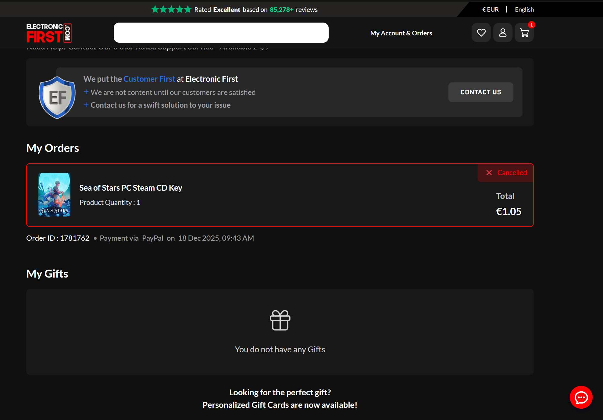Screen dimensions: 603x420
Task: Open the EUR currency selector
Action: (x=490, y=9)
